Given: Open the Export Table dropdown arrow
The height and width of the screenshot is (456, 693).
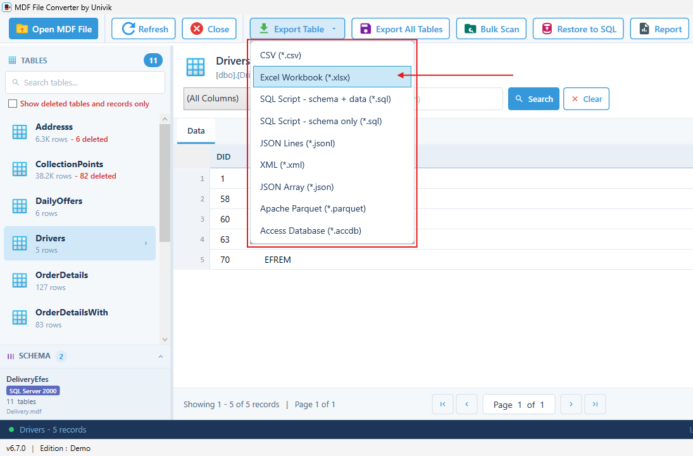Looking at the screenshot, I should coord(334,29).
